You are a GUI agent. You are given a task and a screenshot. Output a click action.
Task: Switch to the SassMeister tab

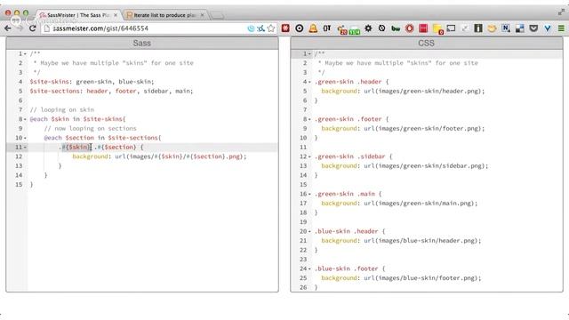pos(78,15)
